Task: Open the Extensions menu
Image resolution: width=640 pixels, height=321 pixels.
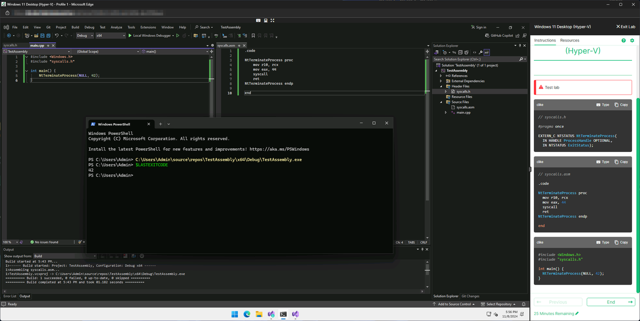Action: (148, 27)
